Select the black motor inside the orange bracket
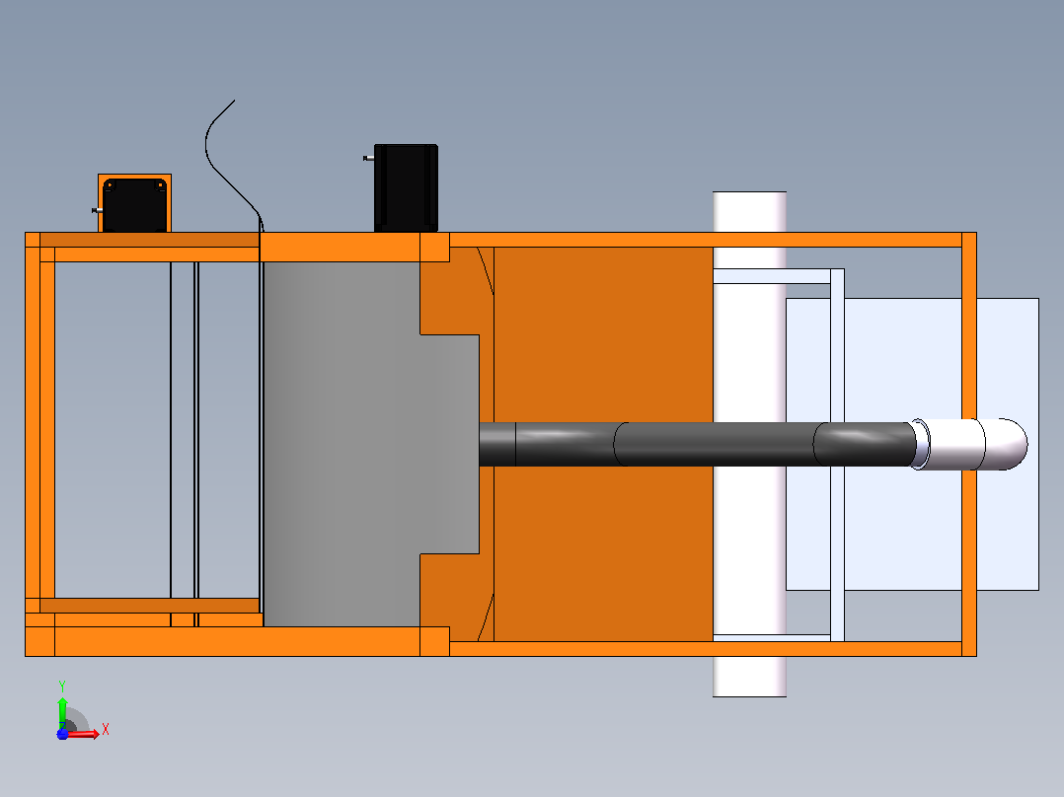1064x797 pixels. click(x=134, y=205)
